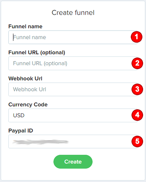Focus the Funnel name input field

[x=73, y=37]
